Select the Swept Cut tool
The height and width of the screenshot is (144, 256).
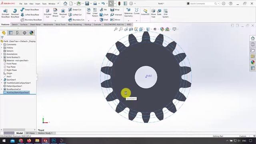(x=75, y=10)
